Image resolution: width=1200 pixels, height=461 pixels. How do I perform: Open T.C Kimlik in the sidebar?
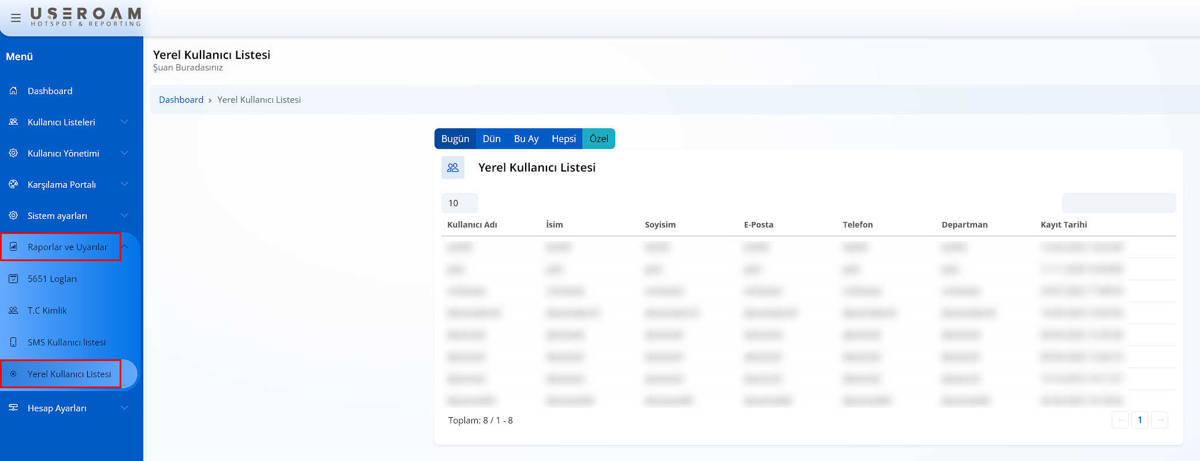[x=47, y=310]
